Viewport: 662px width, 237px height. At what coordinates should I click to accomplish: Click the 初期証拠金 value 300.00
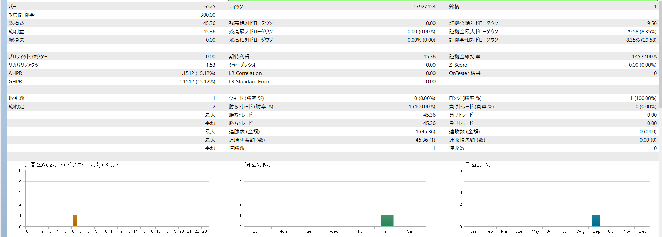pos(208,15)
